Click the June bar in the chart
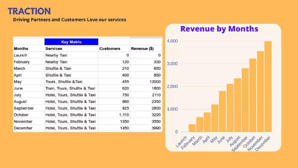The image size is (298, 168). click(222, 111)
